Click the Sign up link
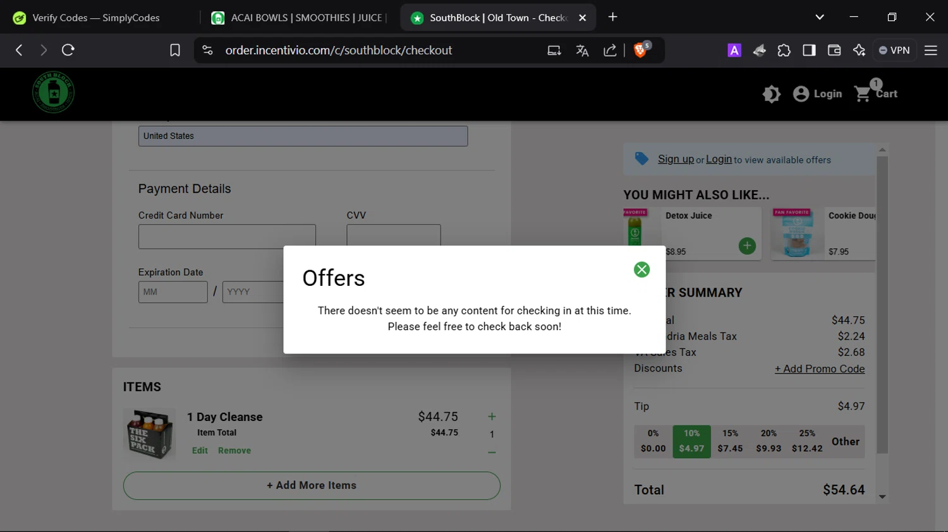 coord(676,159)
